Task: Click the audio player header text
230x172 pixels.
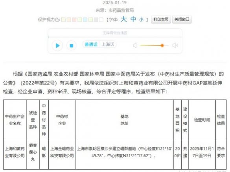Action: pos(115,33)
